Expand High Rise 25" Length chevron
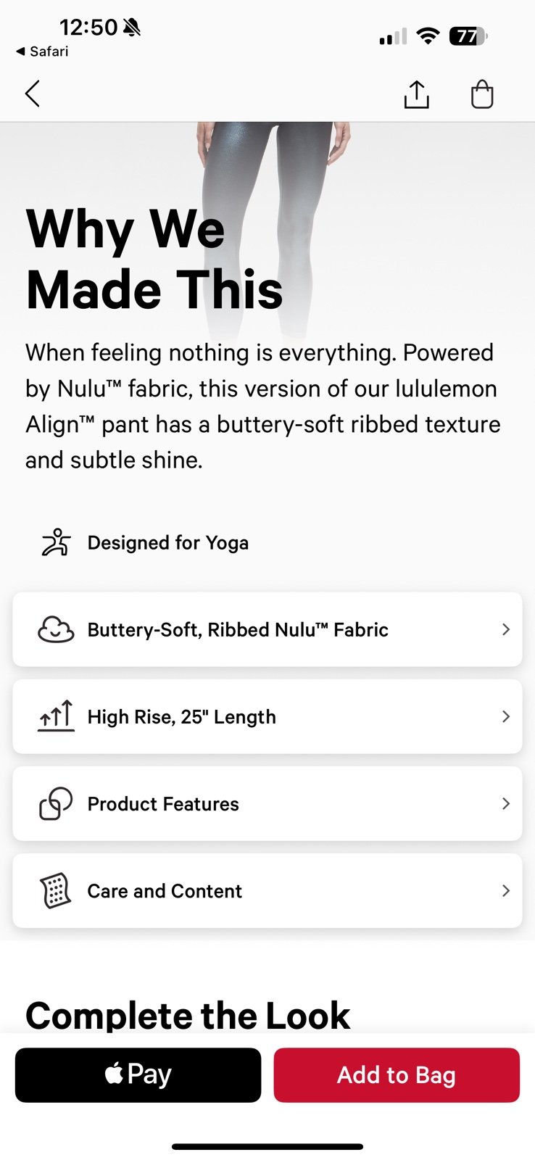535x1160 pixels. coord(506,716)
